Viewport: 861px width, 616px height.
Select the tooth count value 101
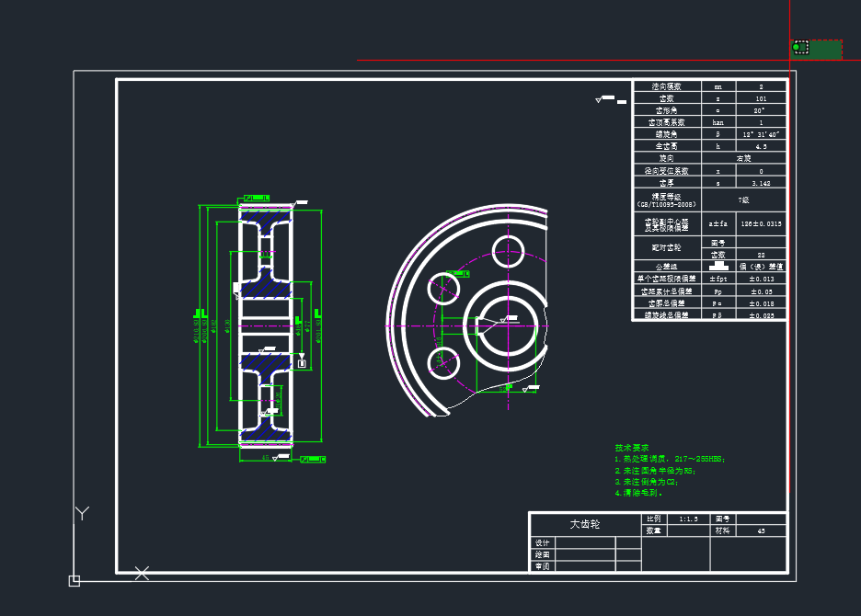coord(761,97)
